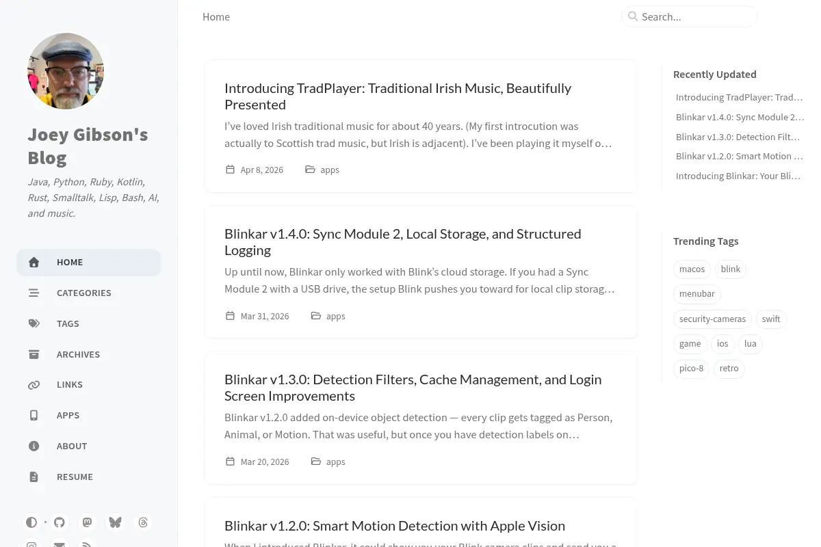Click folder icon on Blinkar v1.4.0 post
Image resolution: width=821 pixels, height=547 pixels.
pos(315,315)
